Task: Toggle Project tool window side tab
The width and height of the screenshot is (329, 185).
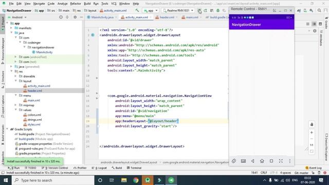Action: click(x=3, y=24)
